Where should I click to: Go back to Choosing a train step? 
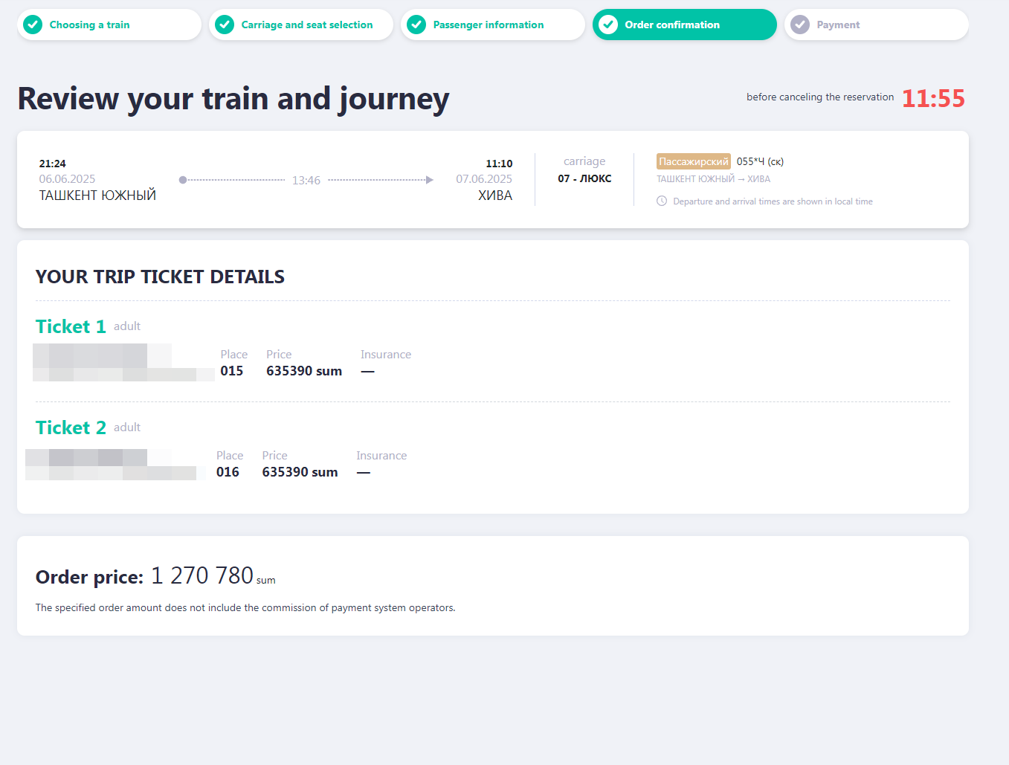pyautogui.click(x=89, y=25)
